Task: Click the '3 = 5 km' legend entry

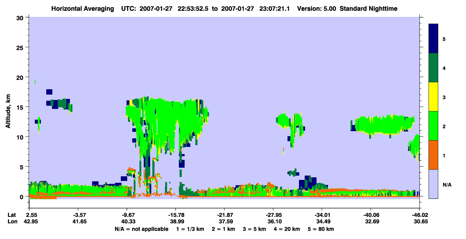Action: coord(255,229)
